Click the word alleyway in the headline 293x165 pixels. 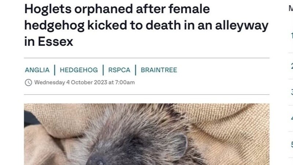point(242,26)
